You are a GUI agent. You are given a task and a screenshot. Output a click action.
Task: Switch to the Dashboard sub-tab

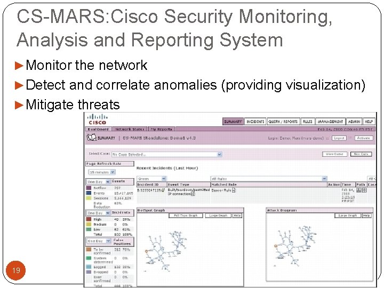(98, 129)
